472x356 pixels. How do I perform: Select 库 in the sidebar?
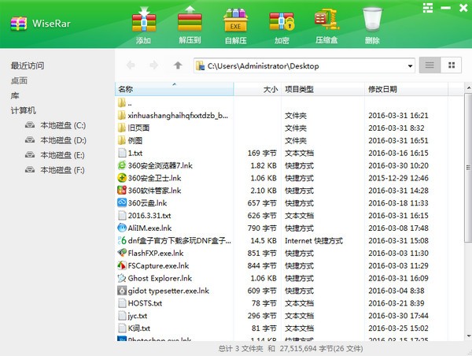[x=15, y=96]
